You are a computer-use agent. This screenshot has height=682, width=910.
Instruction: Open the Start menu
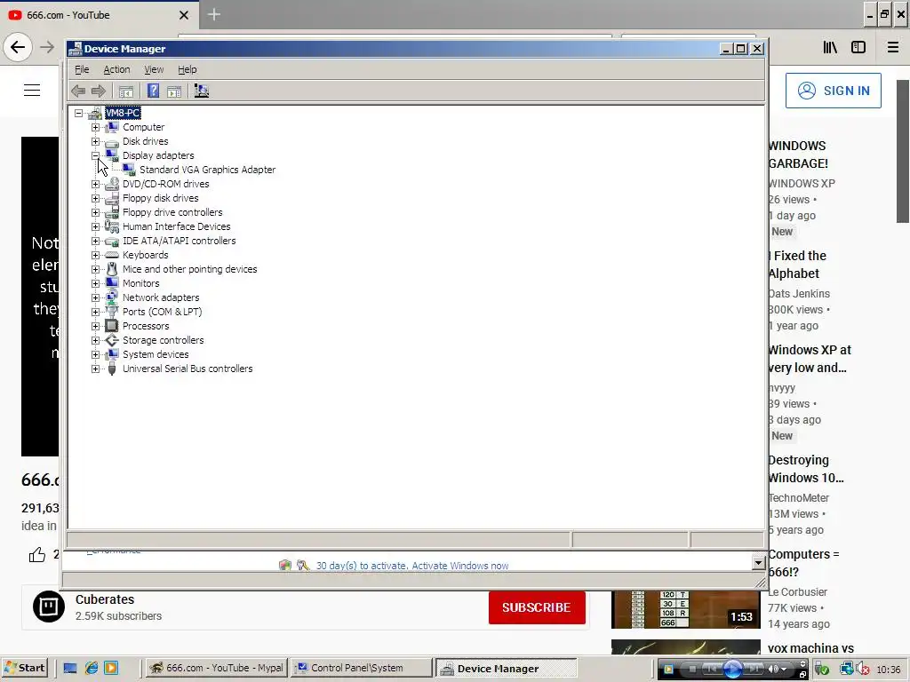(x=24, y=668)
